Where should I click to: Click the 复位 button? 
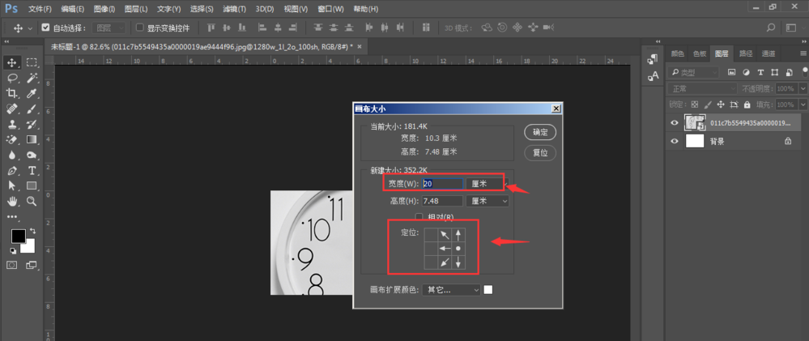pos(539,153)
